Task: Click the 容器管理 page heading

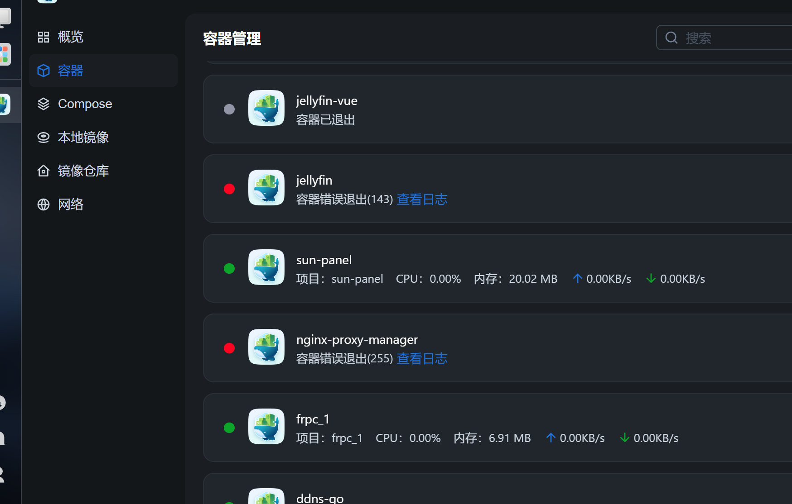Action: point(232,38)
